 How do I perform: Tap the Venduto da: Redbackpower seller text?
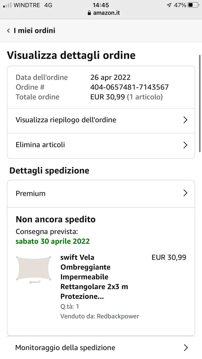[100, 316]
